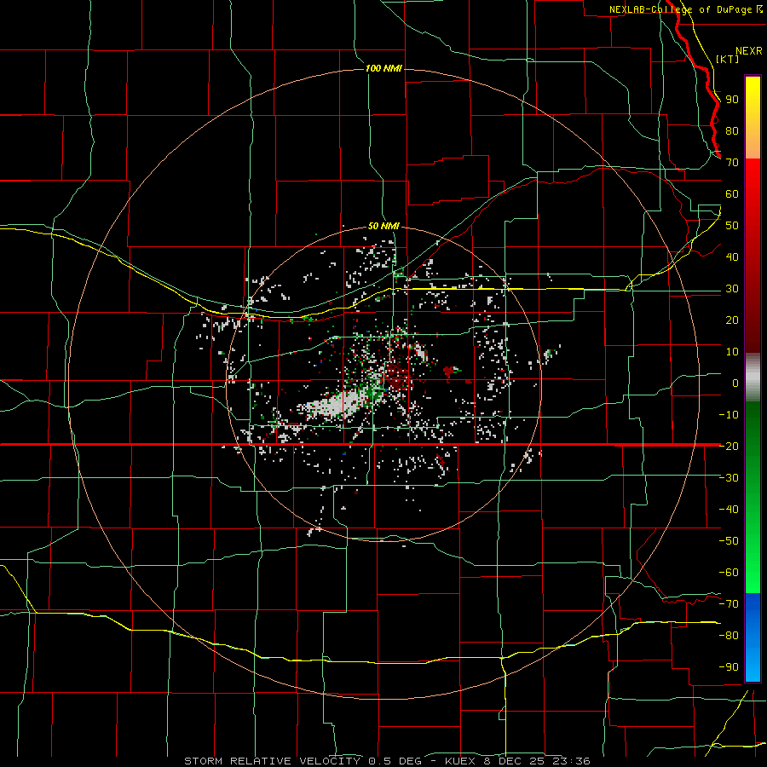Click the -50 value on the velocity scale

[729, 541]
